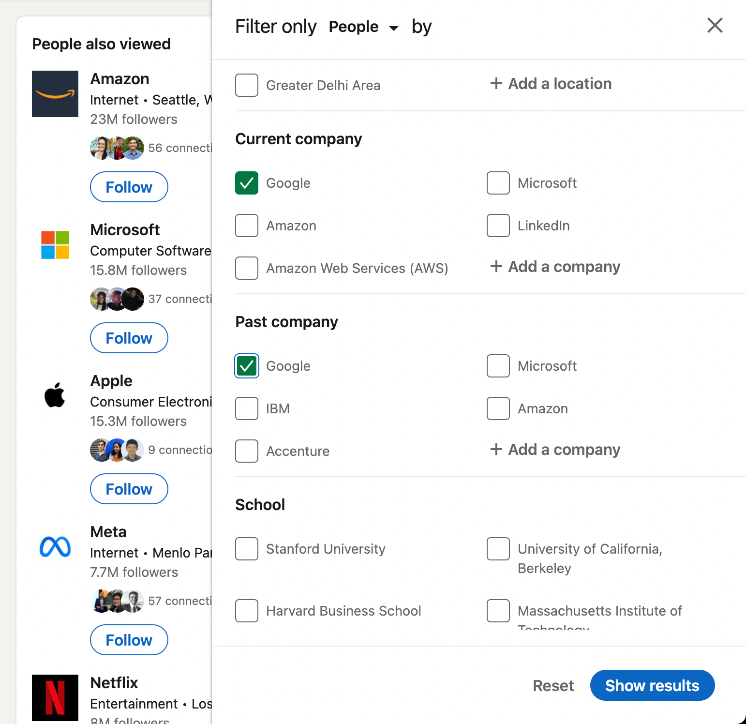This screenshot has height=724, width=746.
Task: Check University of California, Berkeley
Action: (498, 549)
